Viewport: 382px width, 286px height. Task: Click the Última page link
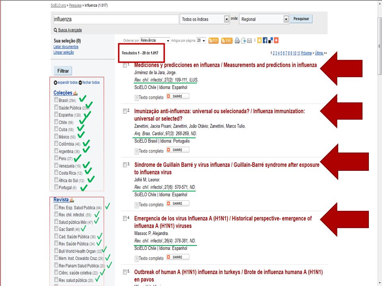coord(319,53)
